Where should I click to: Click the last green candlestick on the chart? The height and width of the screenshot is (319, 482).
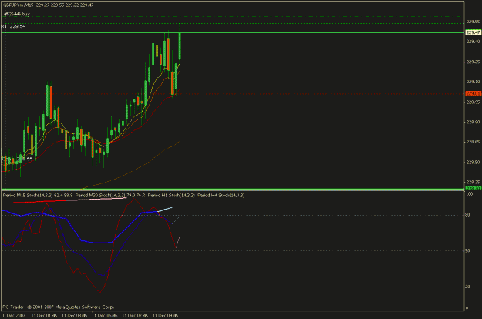180,45
